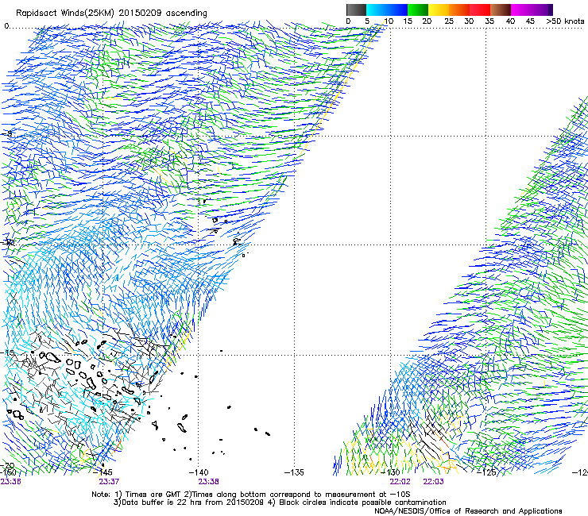
Task: Click the 22:02 swath time label
Action: point(400,482)
